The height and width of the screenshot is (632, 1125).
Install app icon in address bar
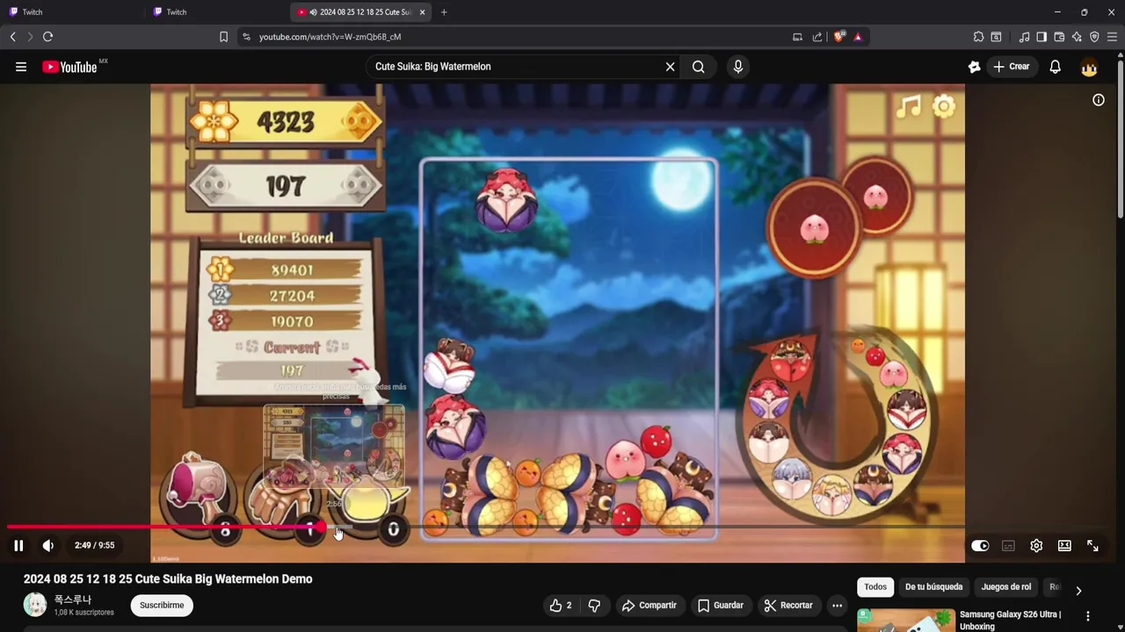pyautogui.click(x=797, y=37)
